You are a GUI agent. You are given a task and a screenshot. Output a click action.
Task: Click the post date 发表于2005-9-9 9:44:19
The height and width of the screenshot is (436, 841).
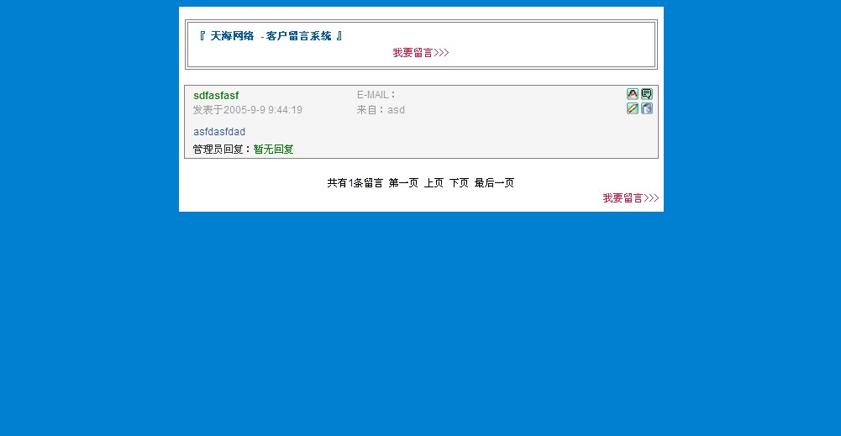[x=248, y=110]
